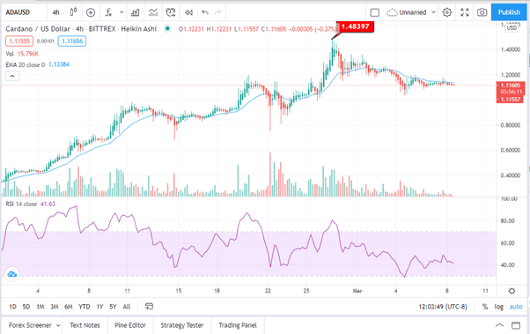Viewport: 530px width, 334px height.
Task: Undo last action with the undo arrow
Action: point(205,12)
